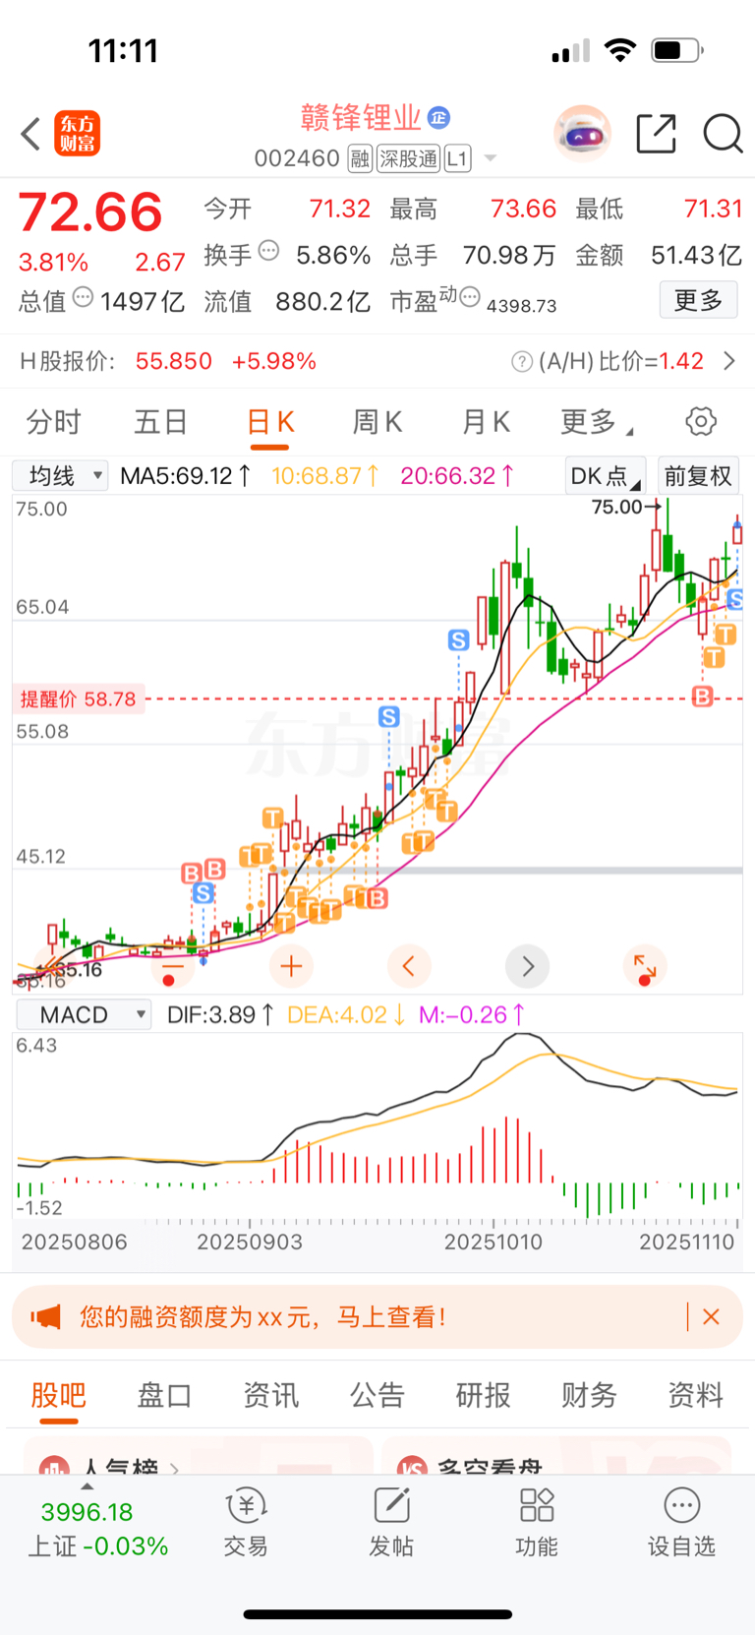Tap the megaphone announcement icon
Viewport: 755px width, 1636px height.
tap(45, 1317)
